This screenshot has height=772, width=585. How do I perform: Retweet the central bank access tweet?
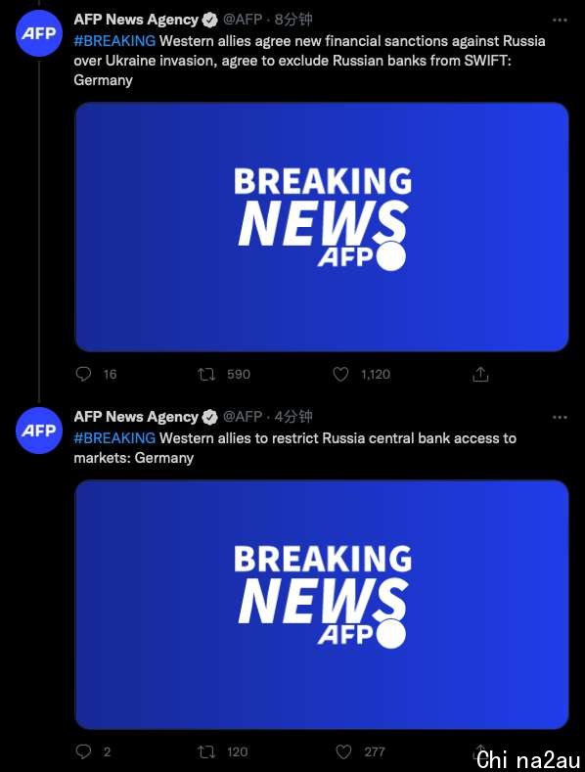pos(206,751)
